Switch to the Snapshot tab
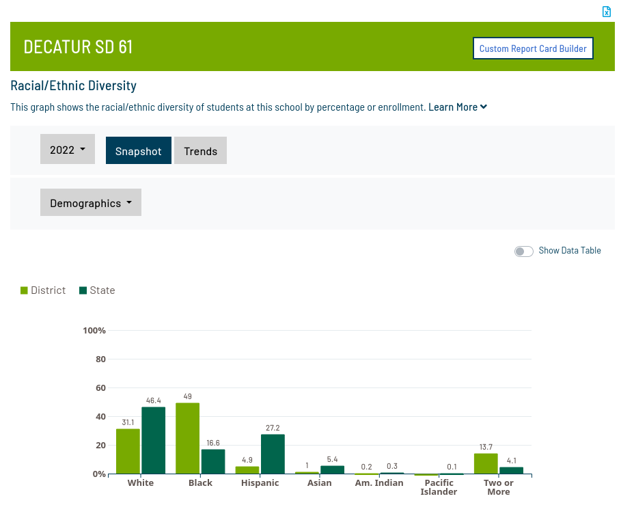Screen dimensions: 621x531 coord(139,151)
